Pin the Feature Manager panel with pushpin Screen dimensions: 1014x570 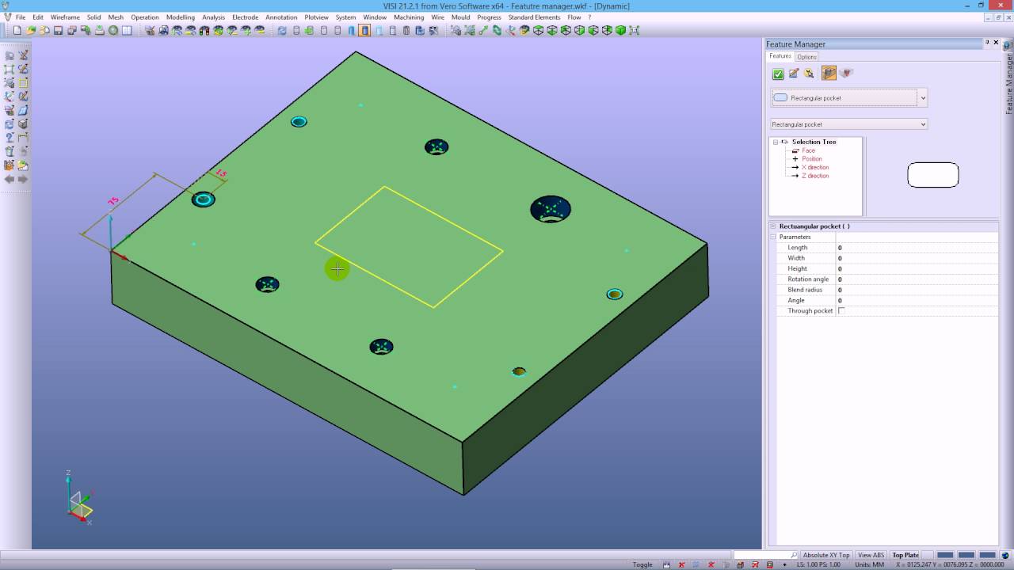click(987, 43)
